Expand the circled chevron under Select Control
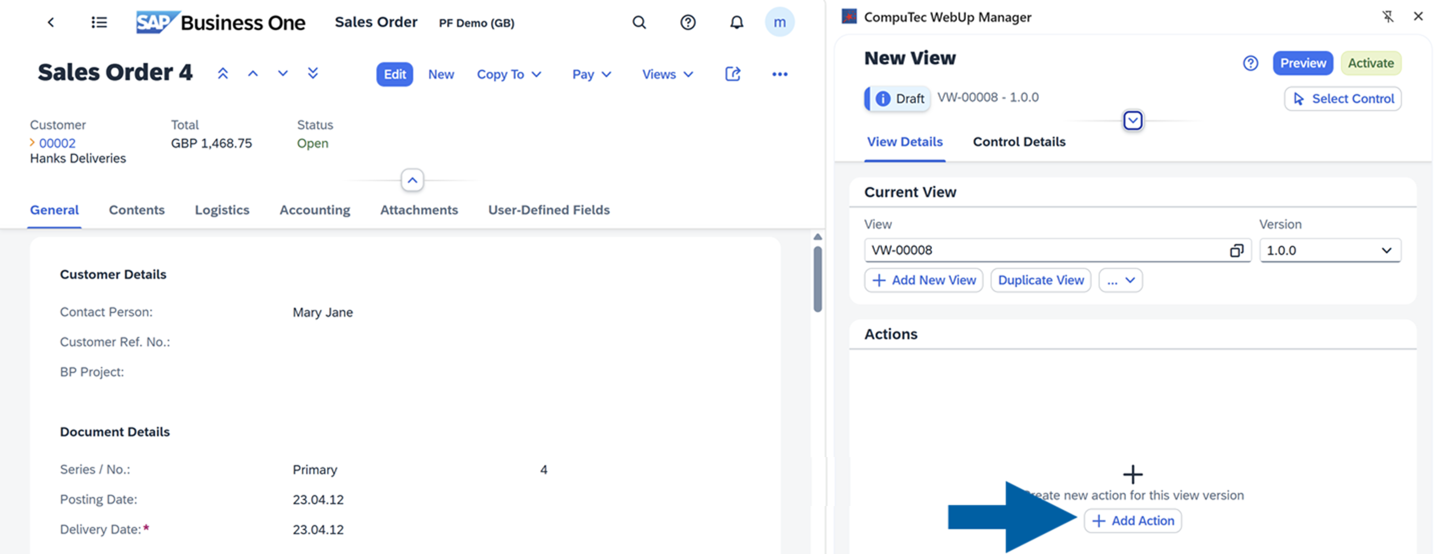The width and height of the screenshot is (1440, 554). point(1133,119)
